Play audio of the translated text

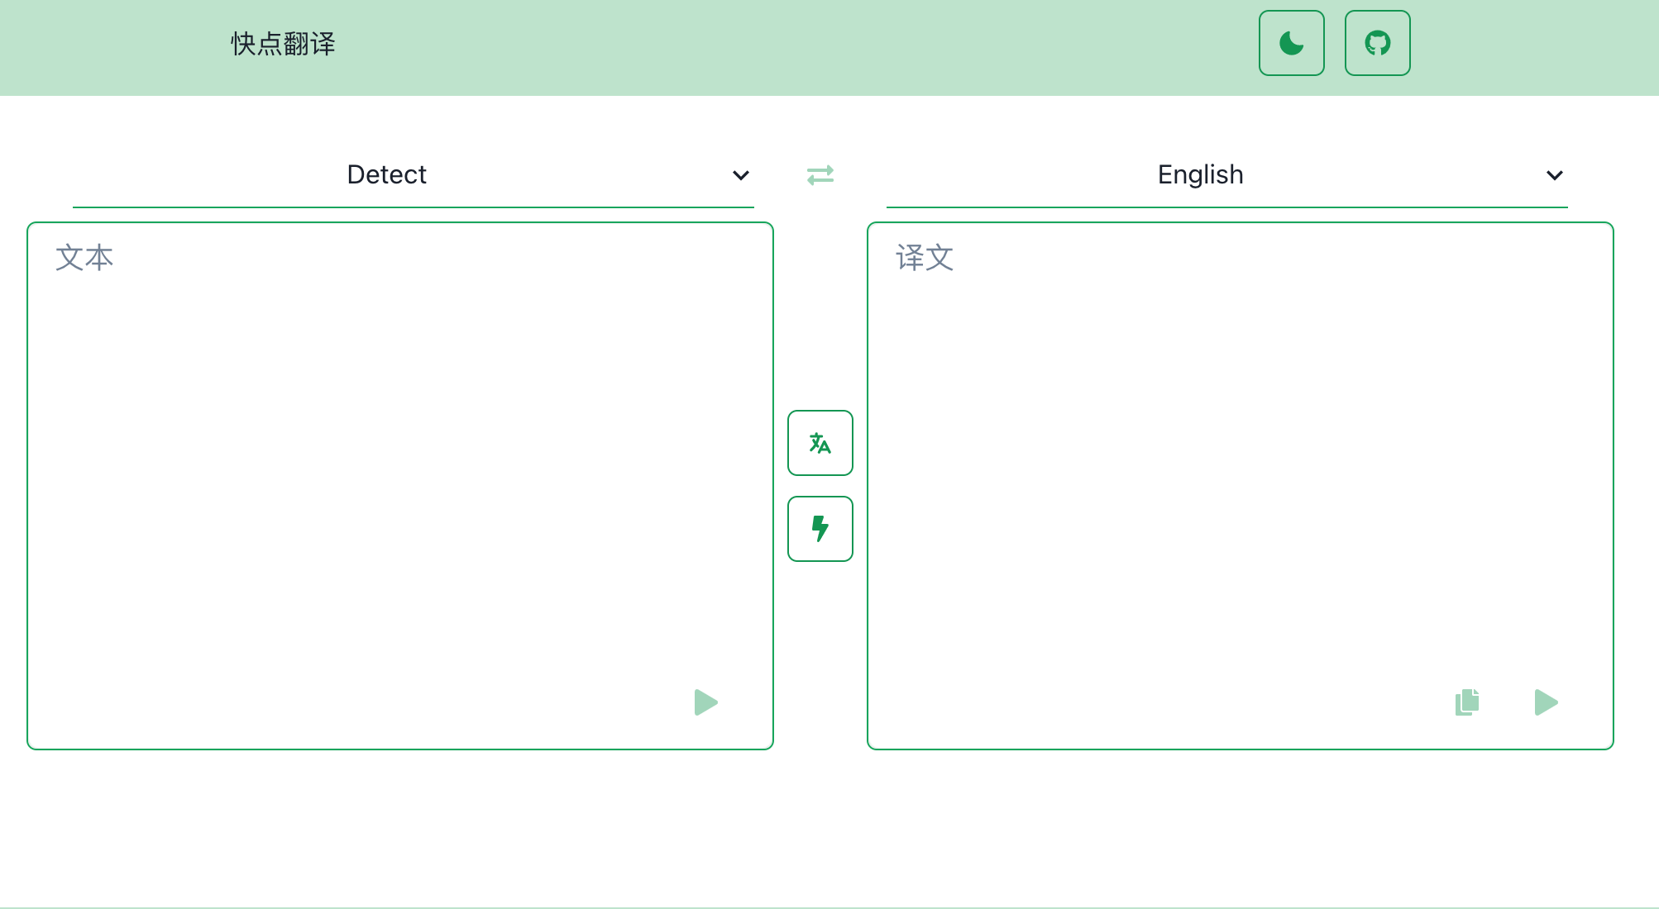tap(1546, 702)
